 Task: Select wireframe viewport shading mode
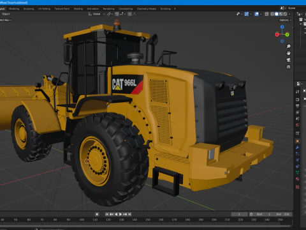(272, 14)
